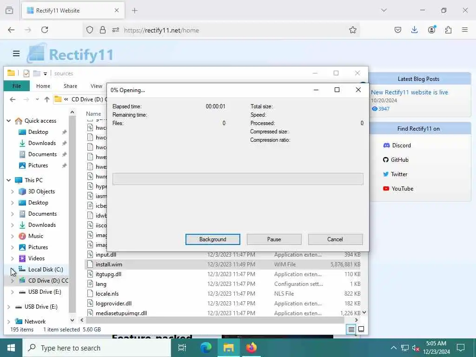
Task: Open Windows Start menu
Action: tap(11, 348)
